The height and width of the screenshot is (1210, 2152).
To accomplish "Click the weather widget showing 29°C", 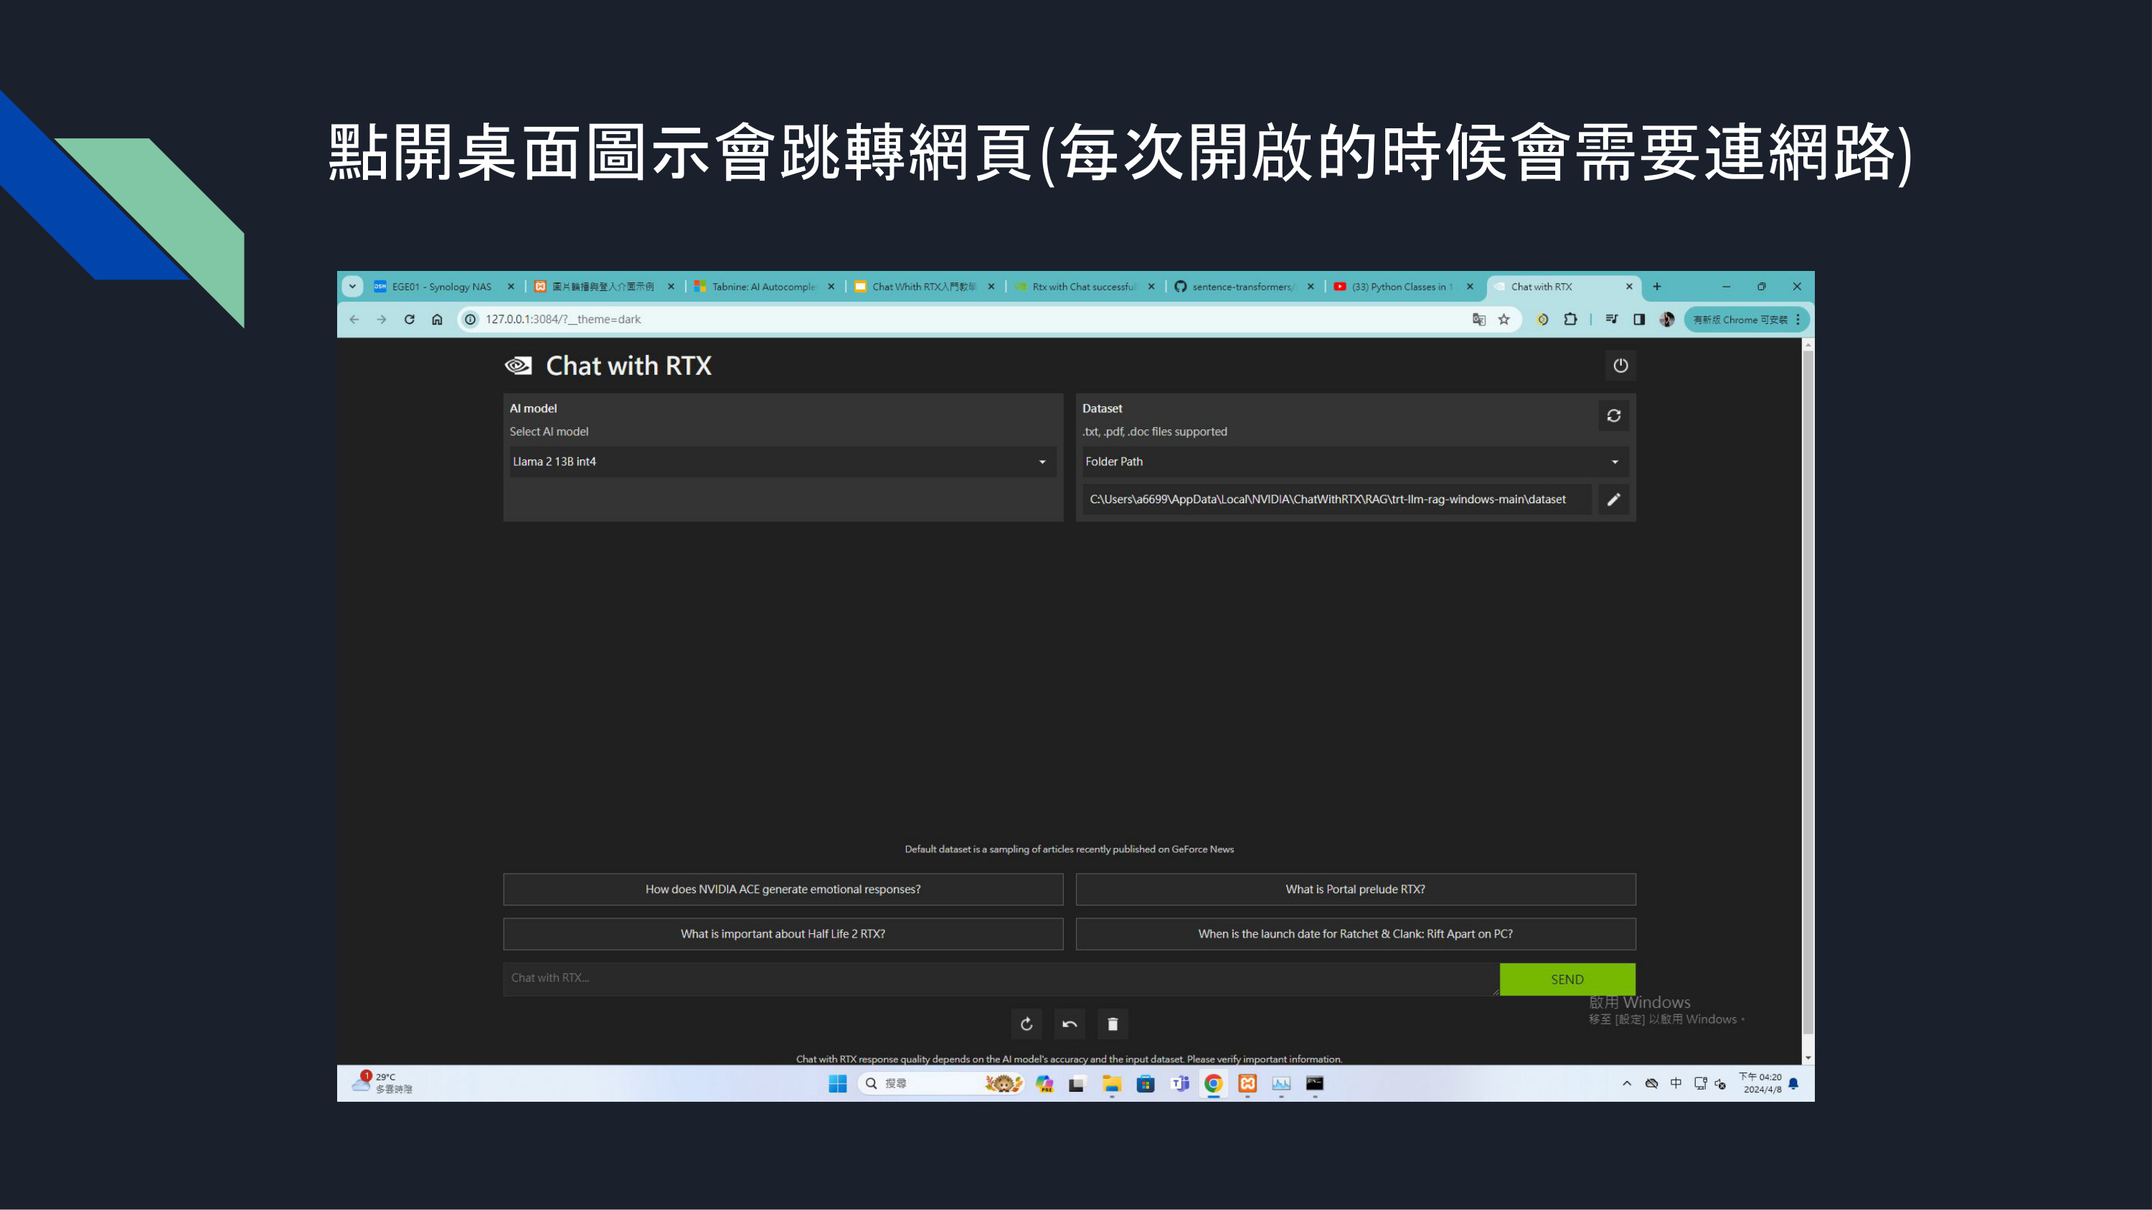I will point(382,1083).
